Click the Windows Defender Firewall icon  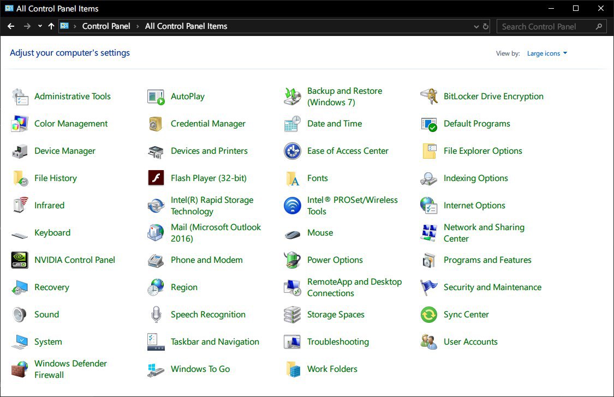[x=20, y=369]
